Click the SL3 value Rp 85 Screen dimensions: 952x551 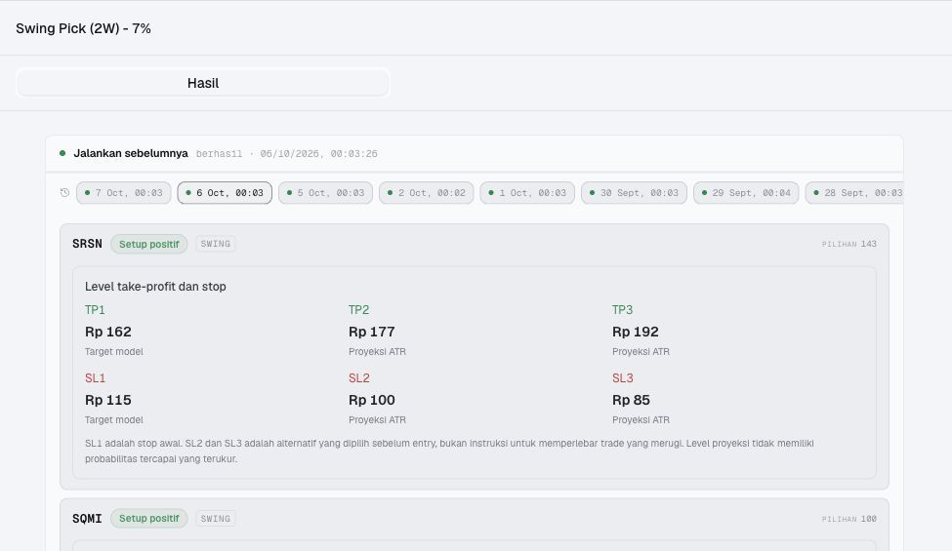[x=631, y=400]
